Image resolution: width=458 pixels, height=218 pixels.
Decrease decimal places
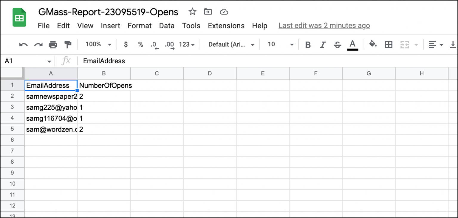(154, 44)
